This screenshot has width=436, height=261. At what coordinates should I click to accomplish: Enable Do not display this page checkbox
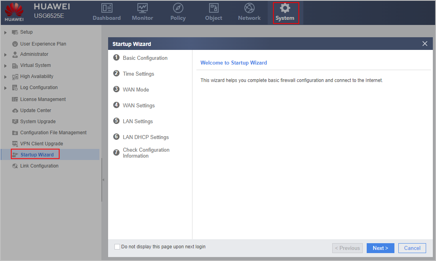pyautogui.click(x=117, y=247)
